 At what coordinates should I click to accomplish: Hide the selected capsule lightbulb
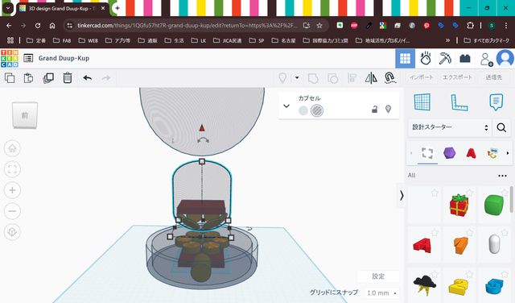click(x=388, y=109)
